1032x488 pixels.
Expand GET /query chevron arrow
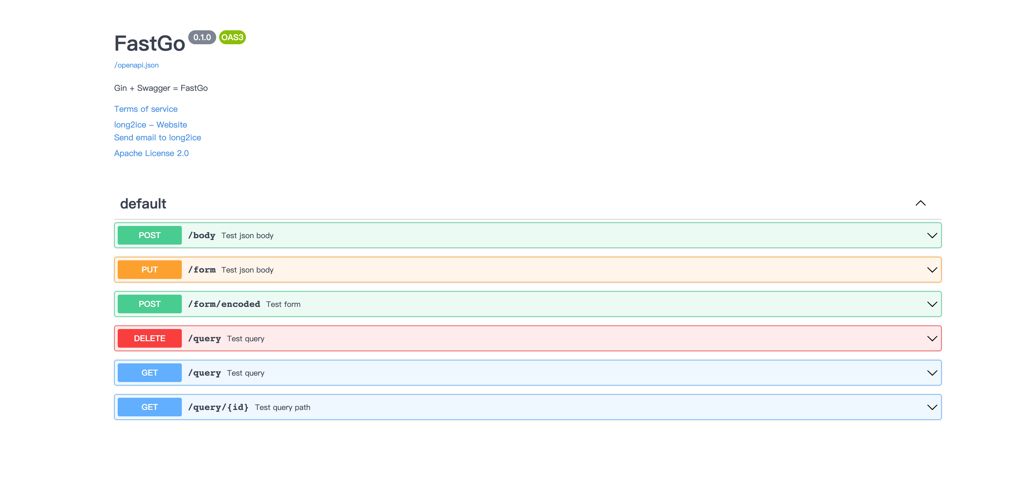(932, 373)
